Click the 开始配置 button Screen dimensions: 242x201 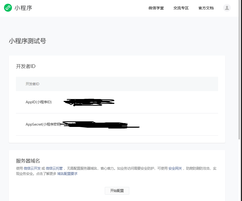[117, 191]
